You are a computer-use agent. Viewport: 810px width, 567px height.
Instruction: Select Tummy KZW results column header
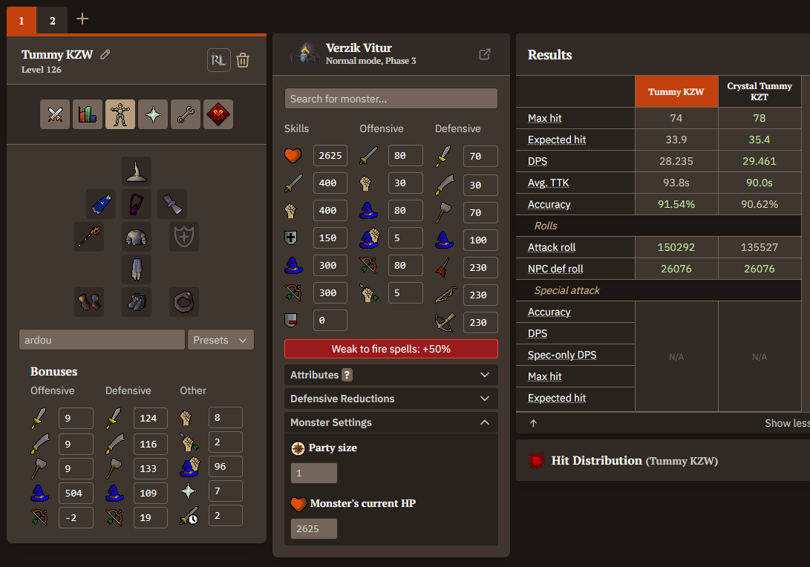point(676,91)
